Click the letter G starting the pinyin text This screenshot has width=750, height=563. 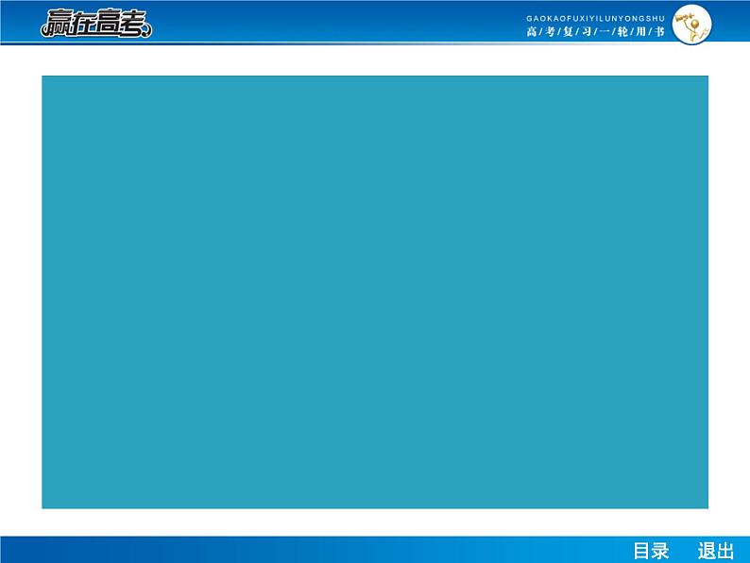coord(528,17)
